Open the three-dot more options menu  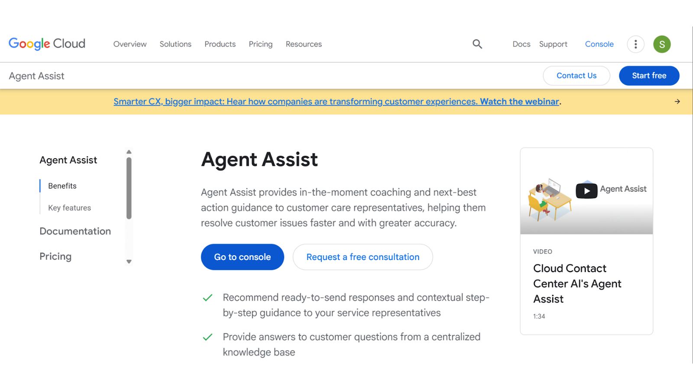click(x=635, y=44)
